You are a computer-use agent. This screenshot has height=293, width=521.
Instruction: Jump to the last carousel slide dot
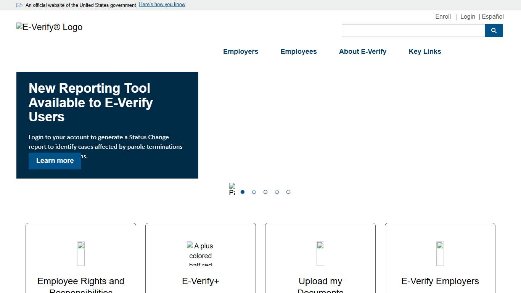288,192
